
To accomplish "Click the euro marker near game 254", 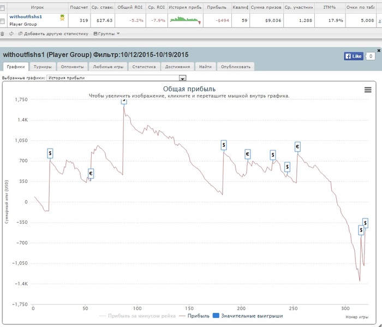I will pyautogui.click(x=297, y=147).
